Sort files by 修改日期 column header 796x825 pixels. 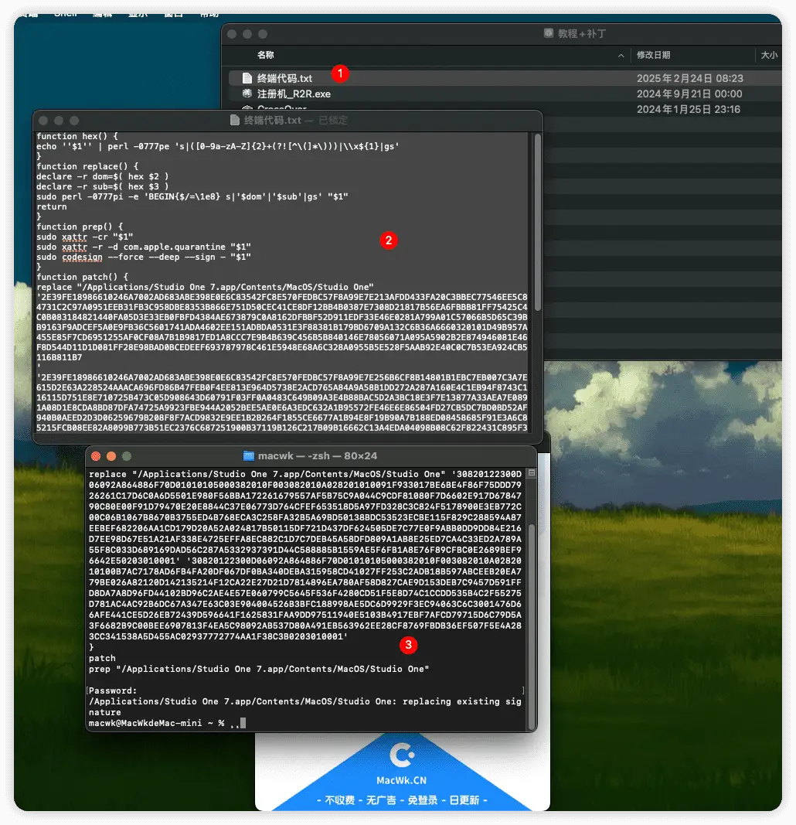pos(653,56)
